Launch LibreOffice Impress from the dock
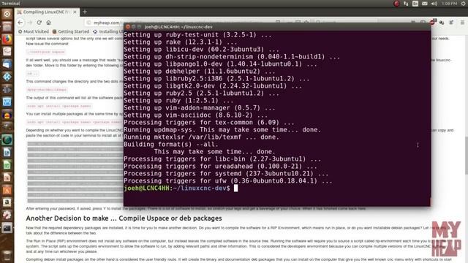 (7, 178)
